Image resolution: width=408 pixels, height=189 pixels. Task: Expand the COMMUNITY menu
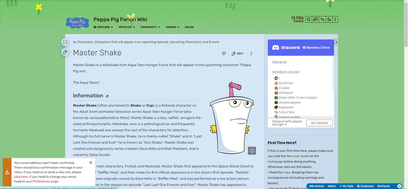150,27
